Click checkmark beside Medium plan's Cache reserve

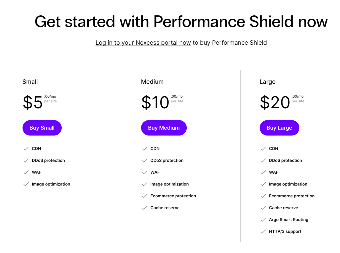145,208
